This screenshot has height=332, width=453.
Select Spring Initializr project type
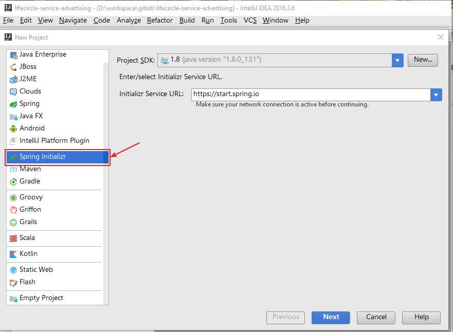point(57,157)
